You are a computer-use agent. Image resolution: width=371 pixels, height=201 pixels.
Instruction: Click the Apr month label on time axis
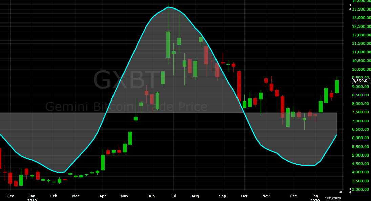(x=103, y=196)
